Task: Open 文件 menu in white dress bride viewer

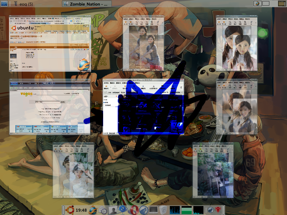Action: [56, 146]
